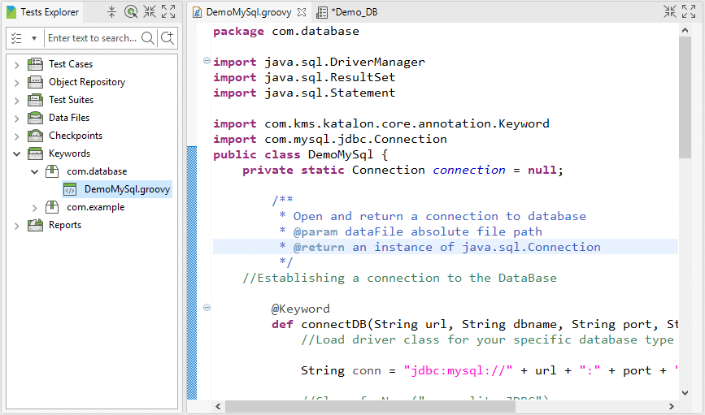Click the Test Suites folder icon
705x415 pixels.
pyautogui.click(x=35, y=100)
